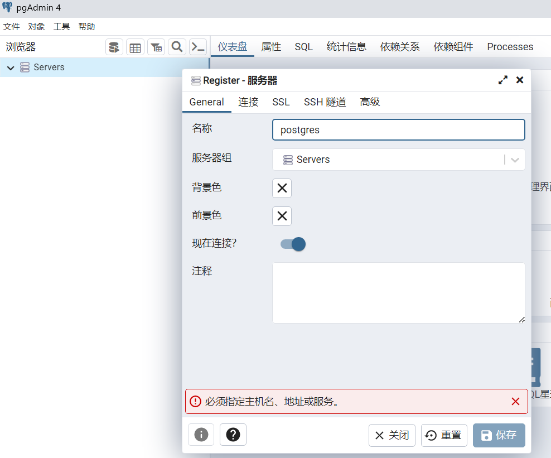Viewport: 551px width, 458px height.
Task: Click the View Data table icon
Action: click(136, 47)
